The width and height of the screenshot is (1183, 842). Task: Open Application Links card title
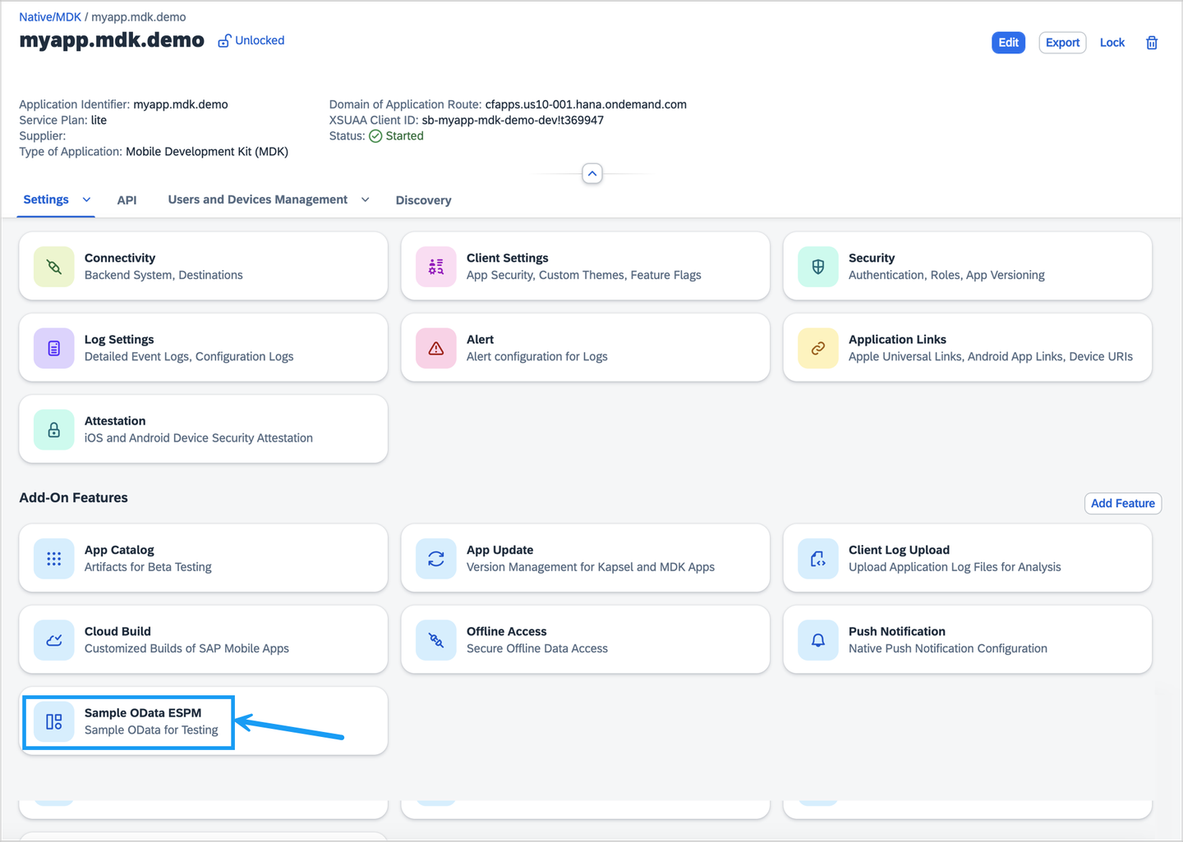[x=897, y=339]
